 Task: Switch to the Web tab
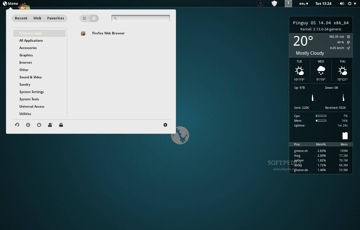[37, 18]
